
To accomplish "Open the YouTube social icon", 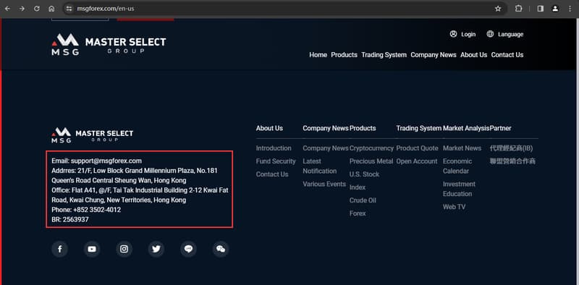I will click(x=92, y=249).
